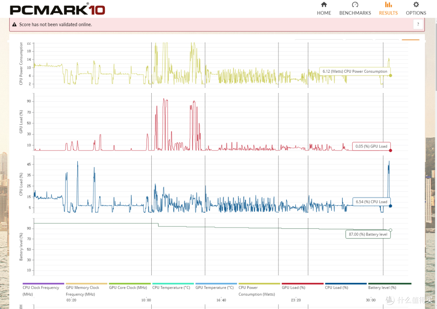Click the GPU Load end marker dot
The height and width of the screenshot is (309, 437).
coord(390,151)
